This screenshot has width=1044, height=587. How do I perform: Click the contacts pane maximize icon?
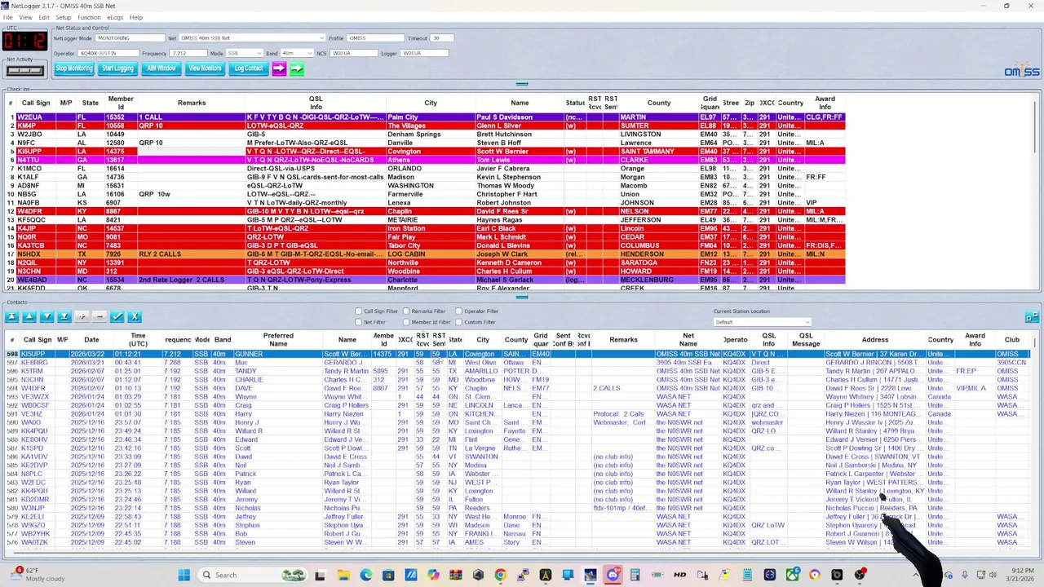click(1032, 316)
